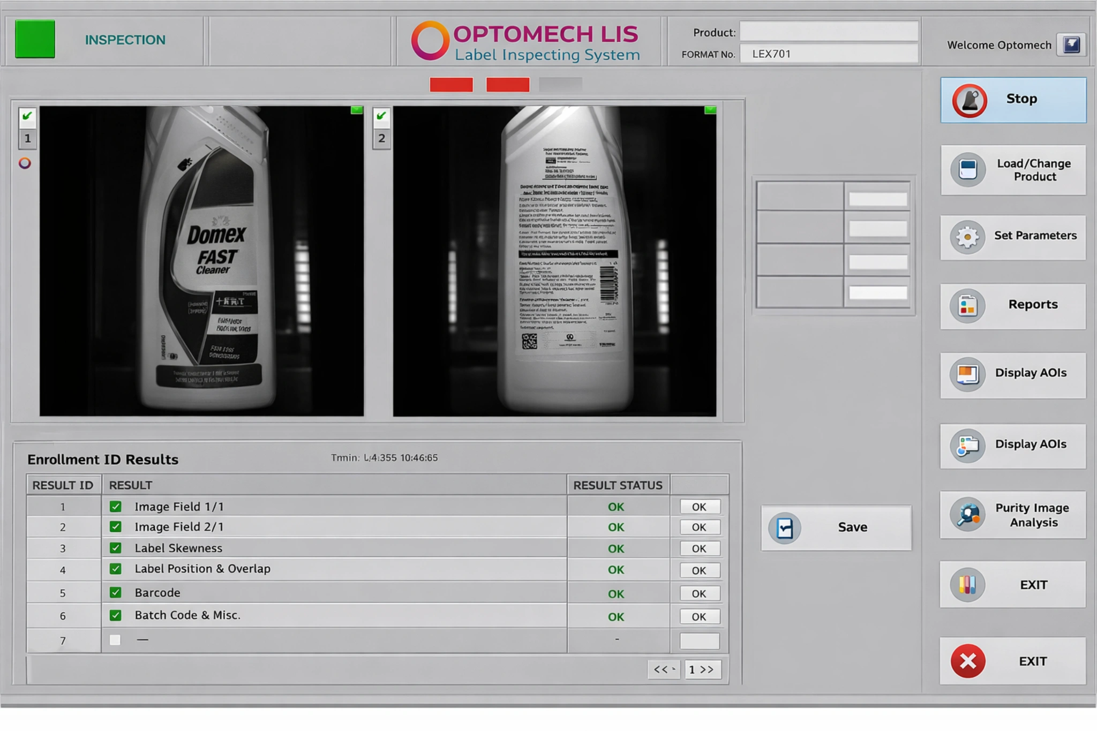Select camera 1 number tab
The width and height of the screenshot is (1097, 731).
tap(27, 139)
